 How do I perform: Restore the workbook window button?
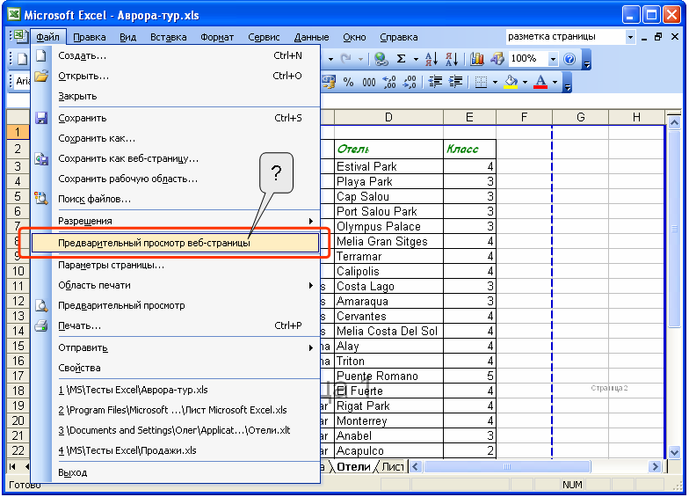[x=658, y=37]
